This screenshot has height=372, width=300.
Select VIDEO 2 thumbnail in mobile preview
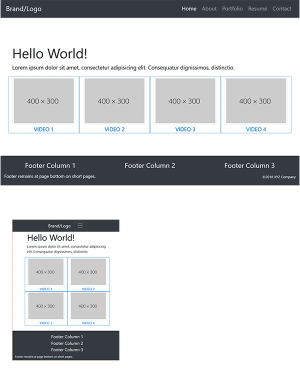[x=88, y=272]
